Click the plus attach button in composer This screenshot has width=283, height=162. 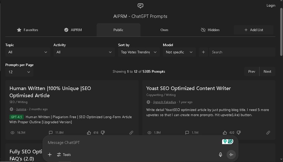click(x=50, y=154)
